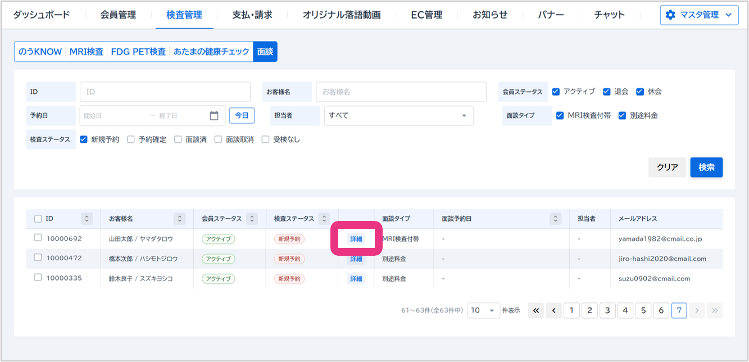Switch to the MRI検査 tab
The image size is (749, 362).
coord(87,52)
